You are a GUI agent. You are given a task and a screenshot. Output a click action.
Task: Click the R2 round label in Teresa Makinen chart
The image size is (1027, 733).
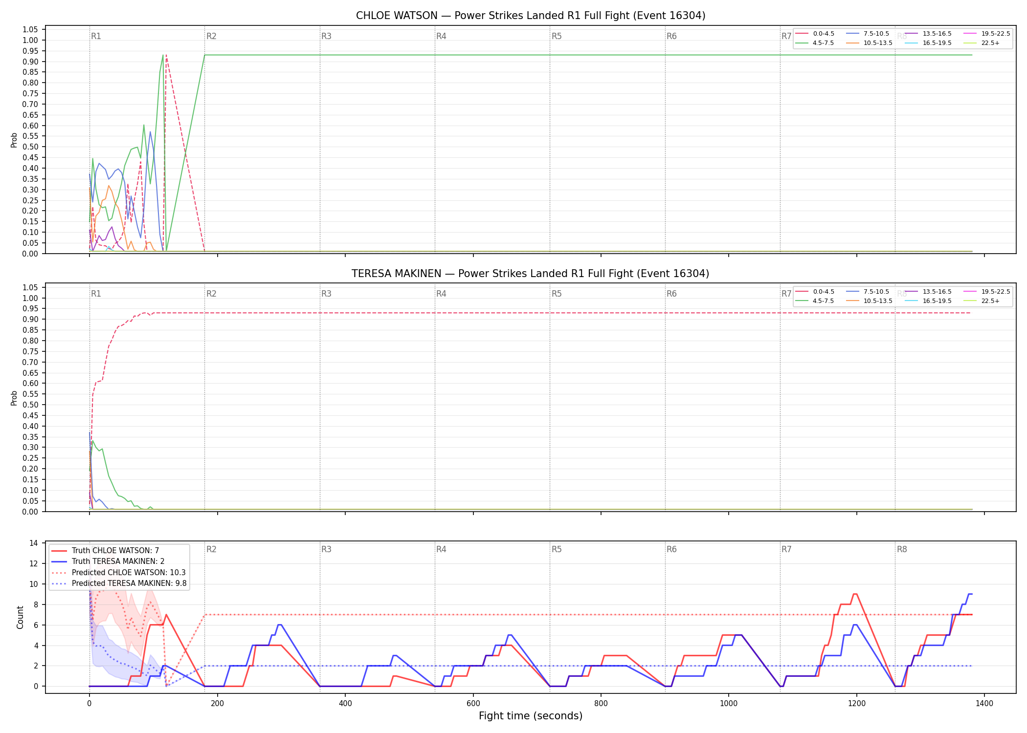click(211, 294)
